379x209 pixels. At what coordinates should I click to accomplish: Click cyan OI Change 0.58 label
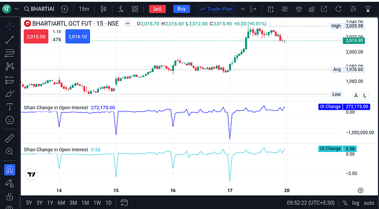pyautogui.click(x=337, y=149)
